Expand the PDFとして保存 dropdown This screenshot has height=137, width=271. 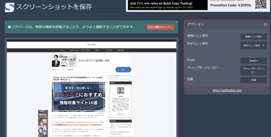pos(254,46)
